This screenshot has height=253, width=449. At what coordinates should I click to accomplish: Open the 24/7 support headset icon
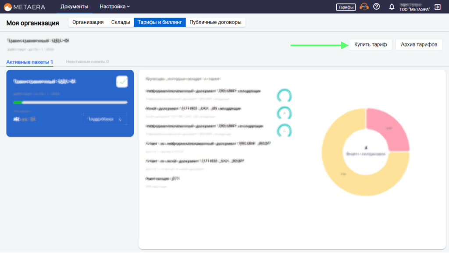364,7
